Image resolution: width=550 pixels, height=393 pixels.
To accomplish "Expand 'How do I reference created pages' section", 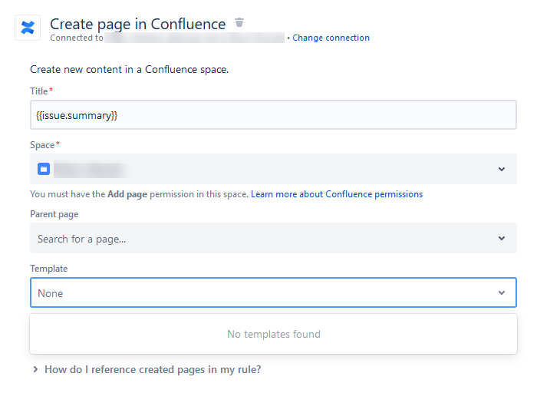I will click(147, 369).
